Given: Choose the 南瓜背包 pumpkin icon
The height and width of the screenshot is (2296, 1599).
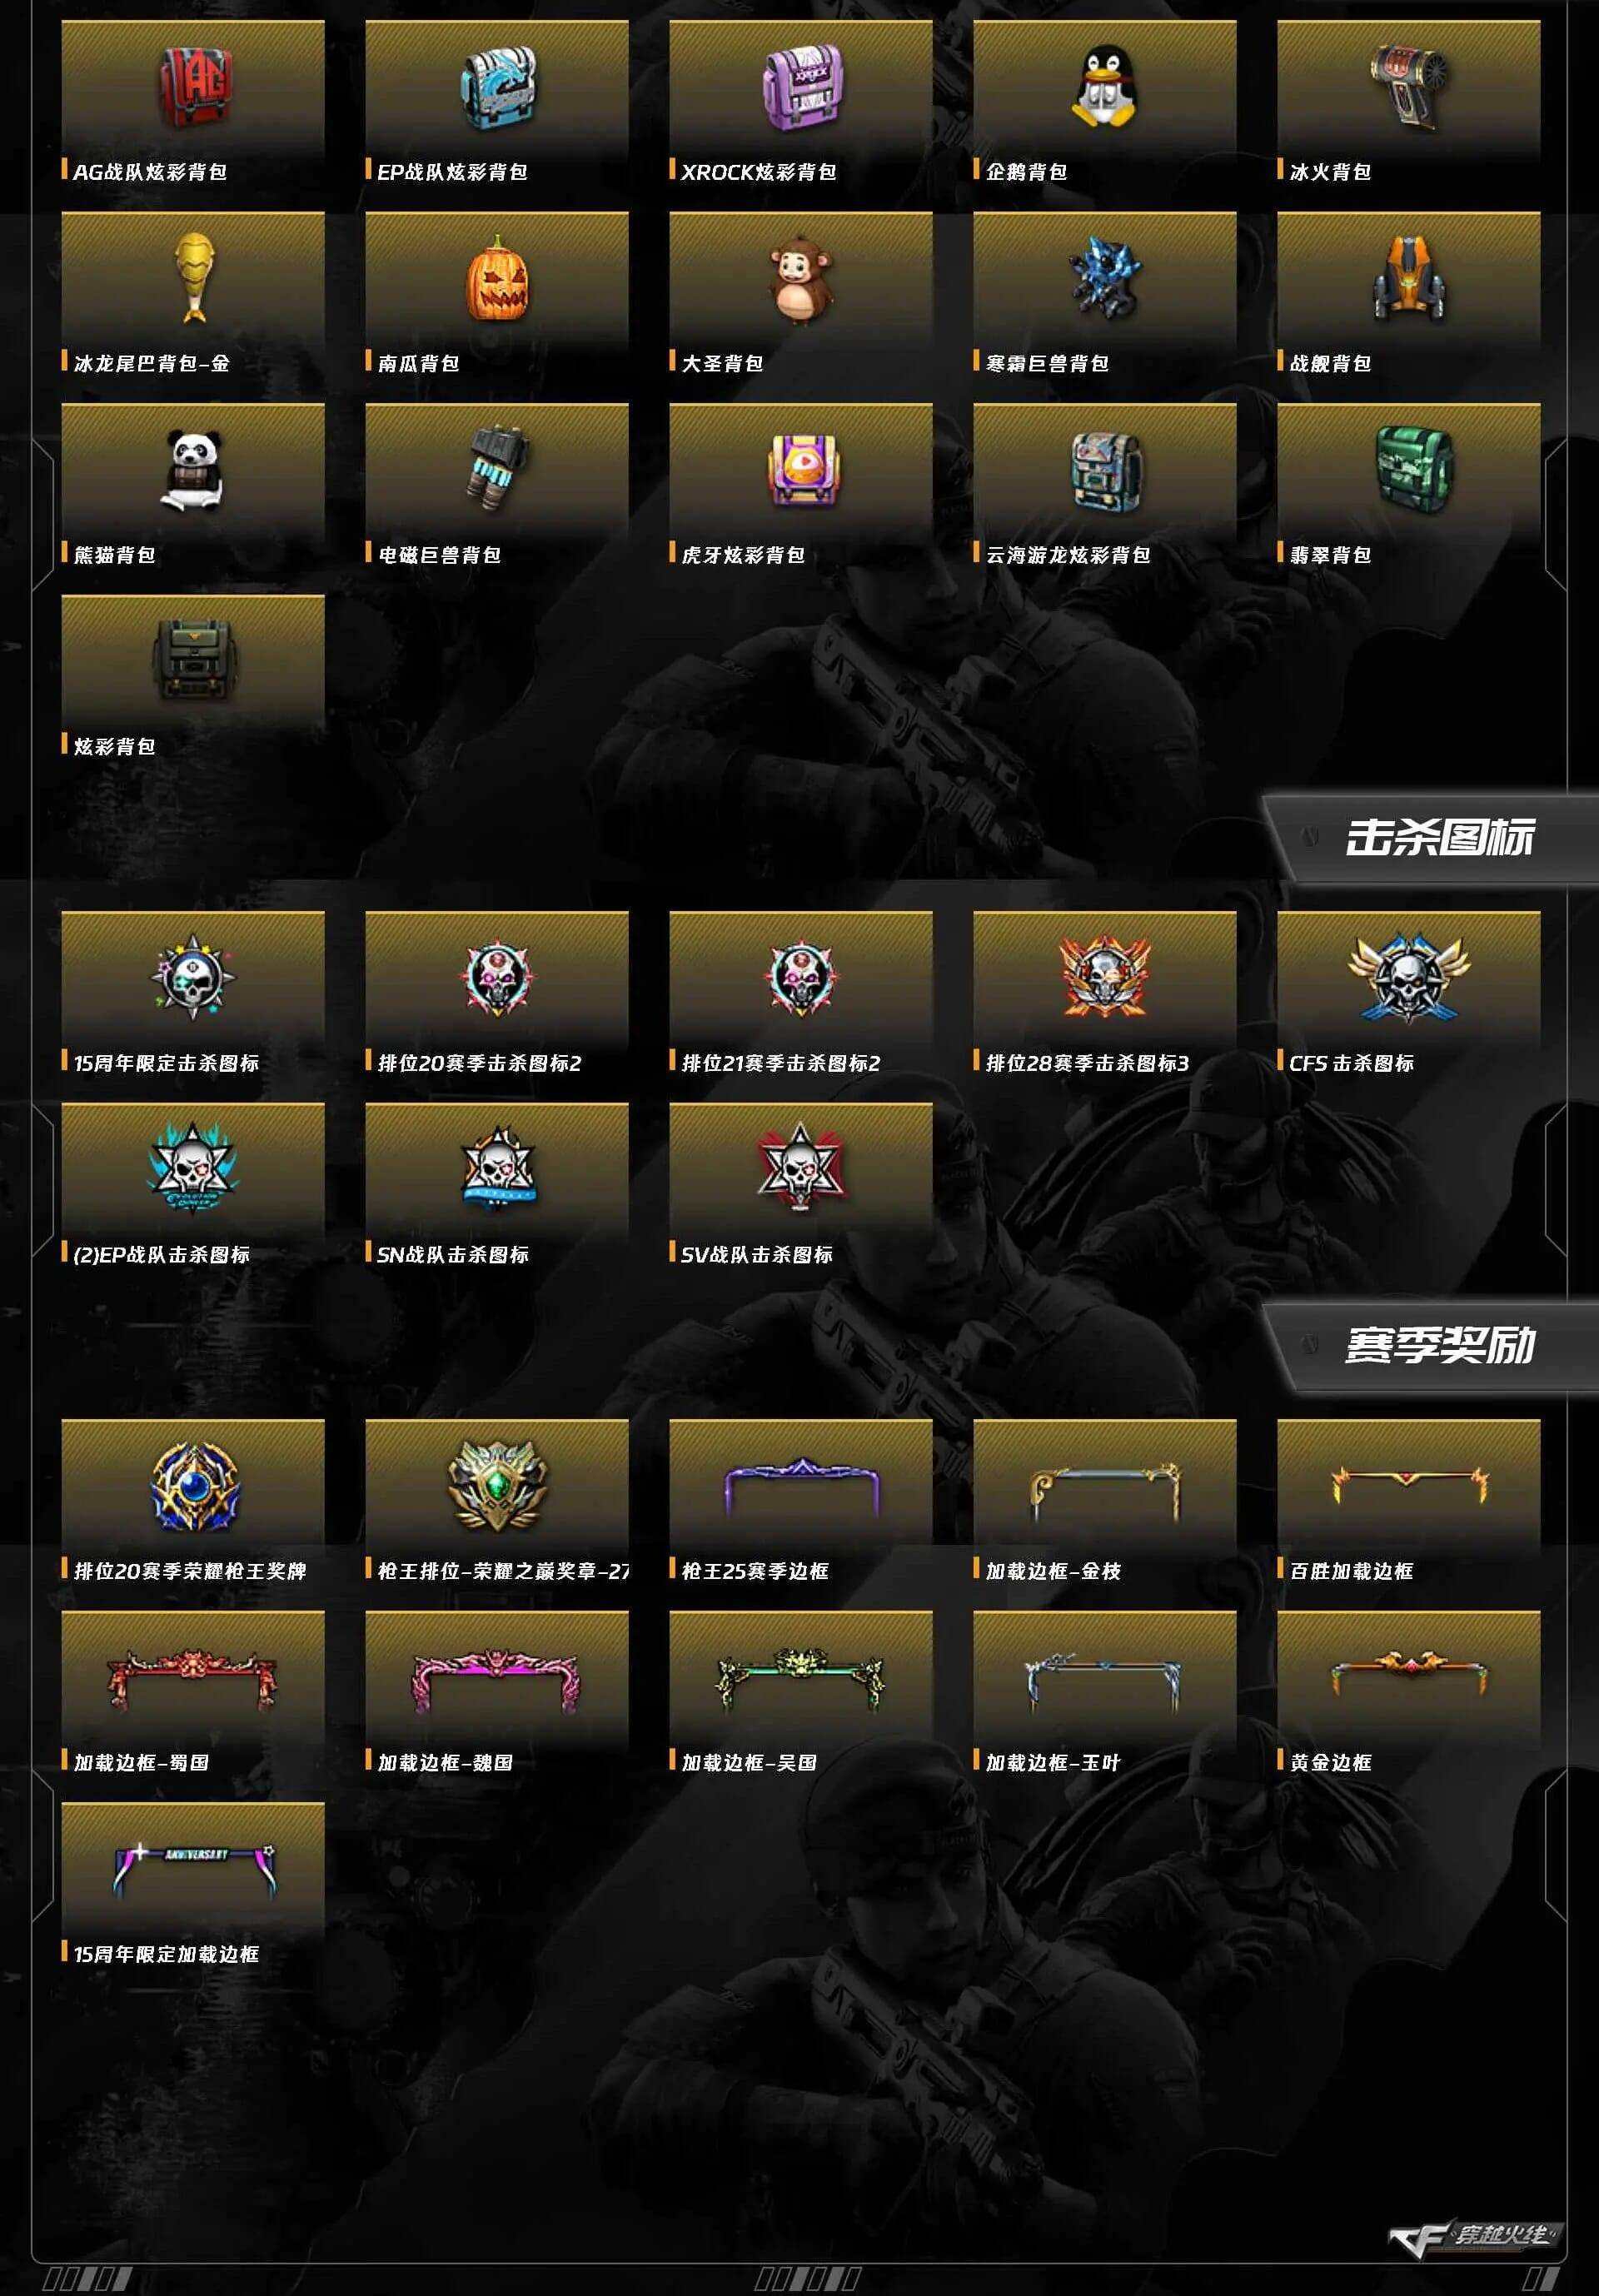Looking at the screenshot, I should pyautogui.click(x=497, y=279).
